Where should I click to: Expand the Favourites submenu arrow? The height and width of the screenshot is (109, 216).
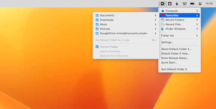click(197, 15)
